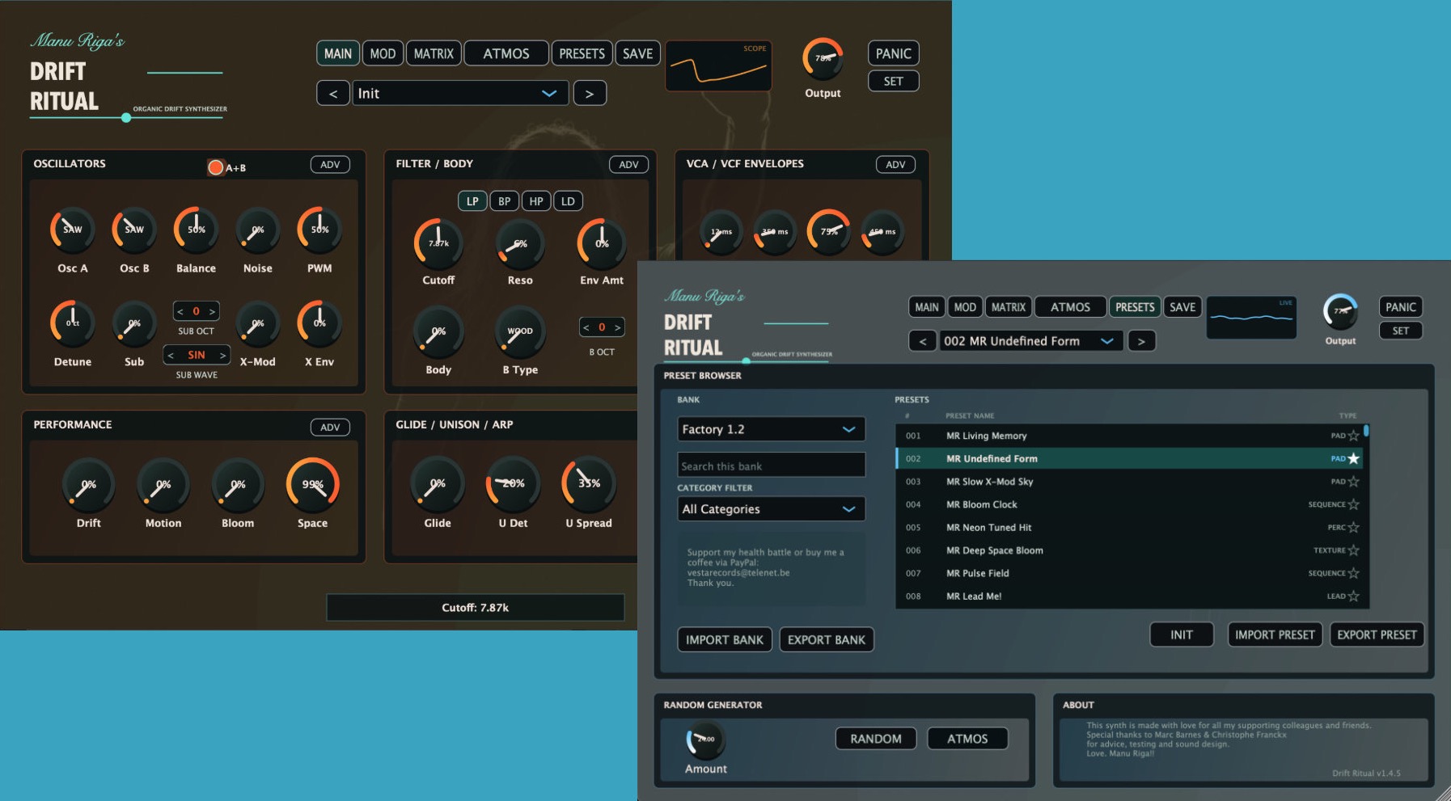This screenshot has height=801, width=1451.
Task: Click the star beside MR Neon Tuned Hit
Action: 1353,528
